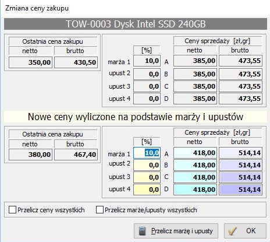Click old purchase price brutto 430,50
The height and width of the screenshot is (242, 270).
(76, 62)
